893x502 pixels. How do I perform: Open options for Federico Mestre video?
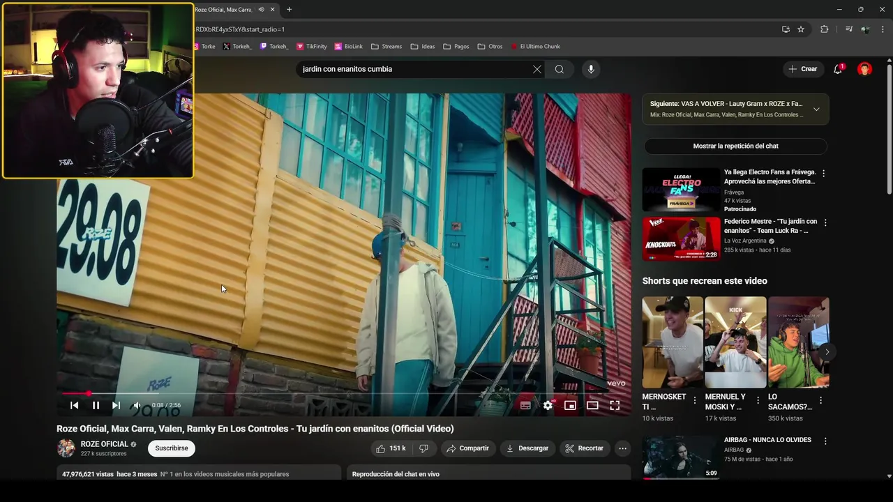pos(825,222)
